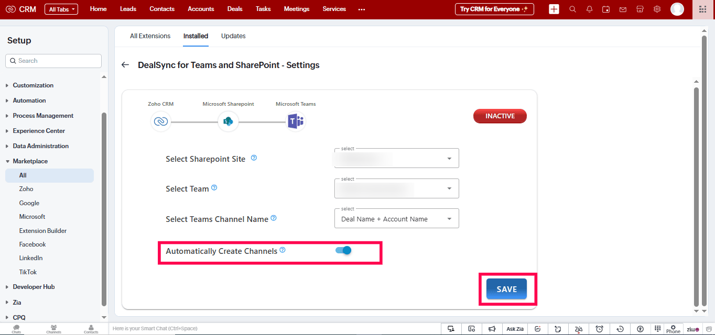Click the help icon beside Teams Channel Name
715x335 pixels.
click(x=274, y=218)
